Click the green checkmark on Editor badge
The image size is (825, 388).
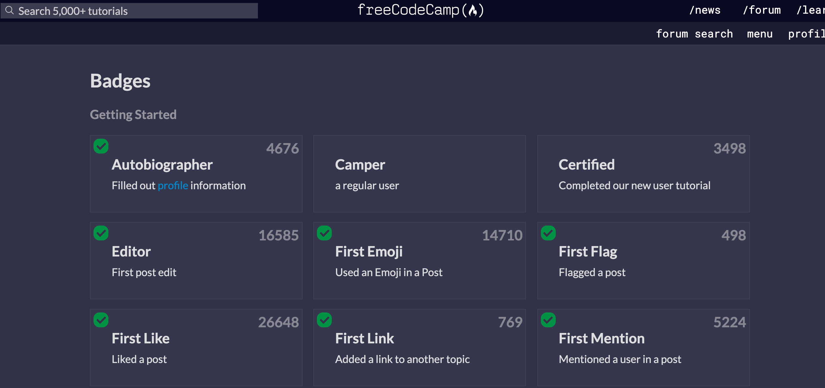[x=101, y=233]
